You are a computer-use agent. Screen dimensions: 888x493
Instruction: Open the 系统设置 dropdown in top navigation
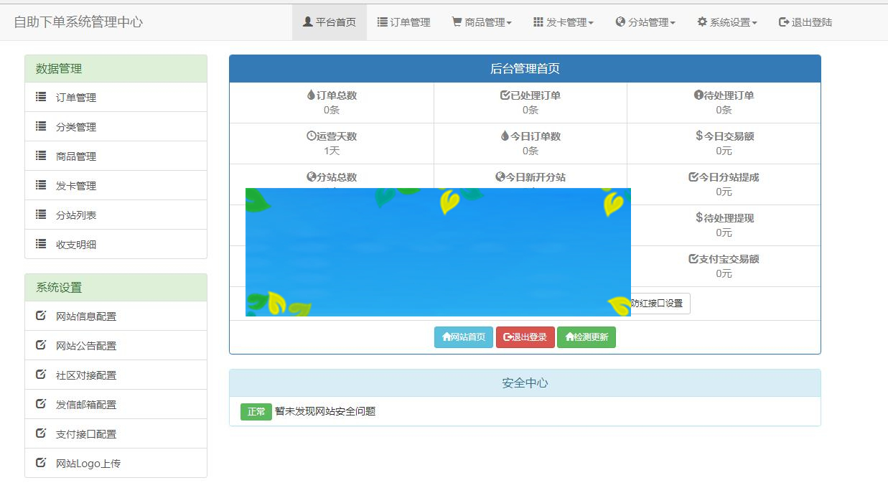[x=725, y=22]
